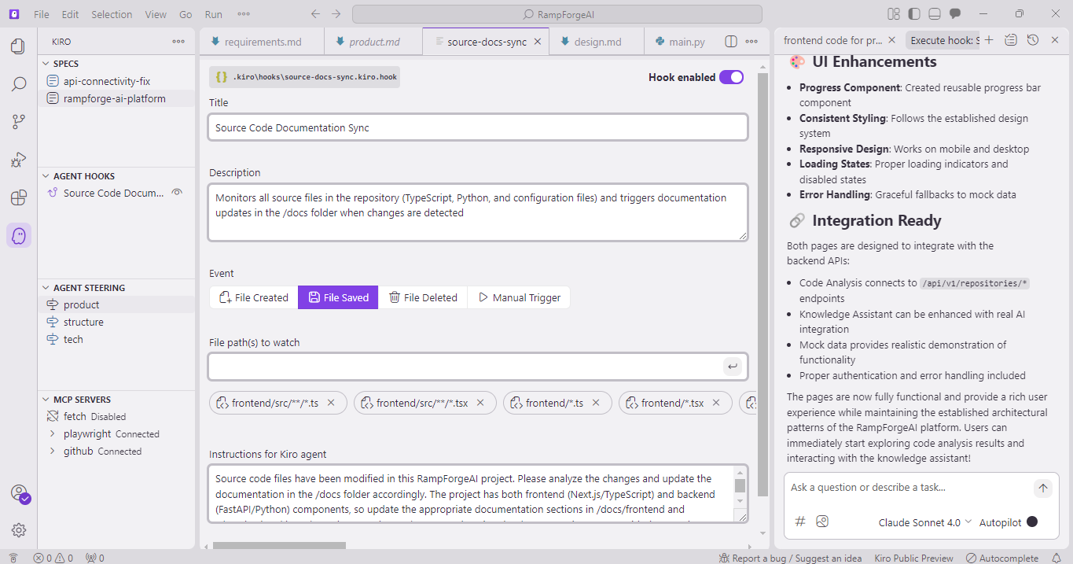Select the Manual Trigger event
Screen dimensions: 1073x564
(x=519, y=297)
